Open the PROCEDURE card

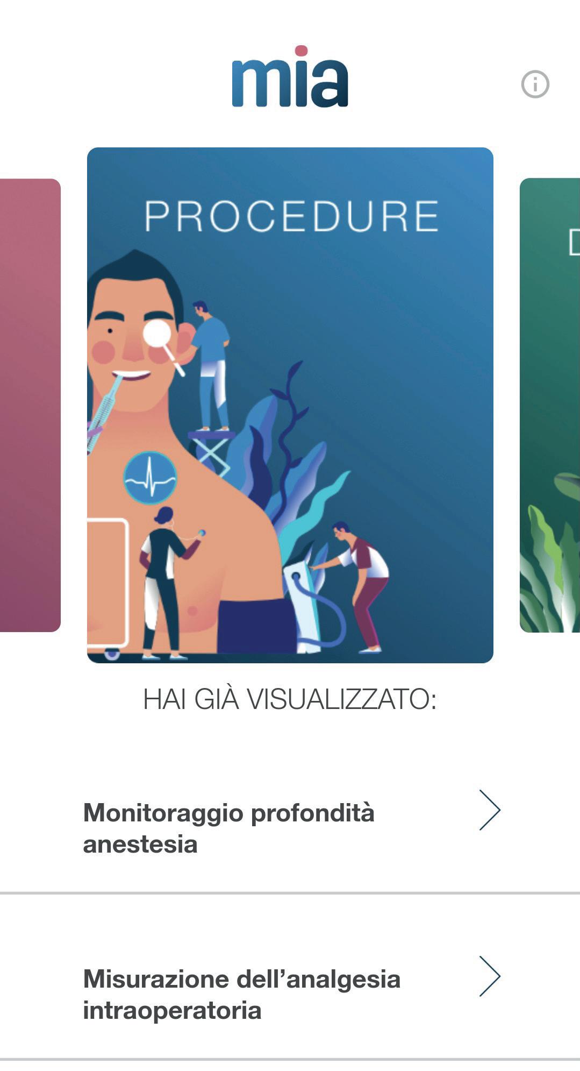coord(290,405)
